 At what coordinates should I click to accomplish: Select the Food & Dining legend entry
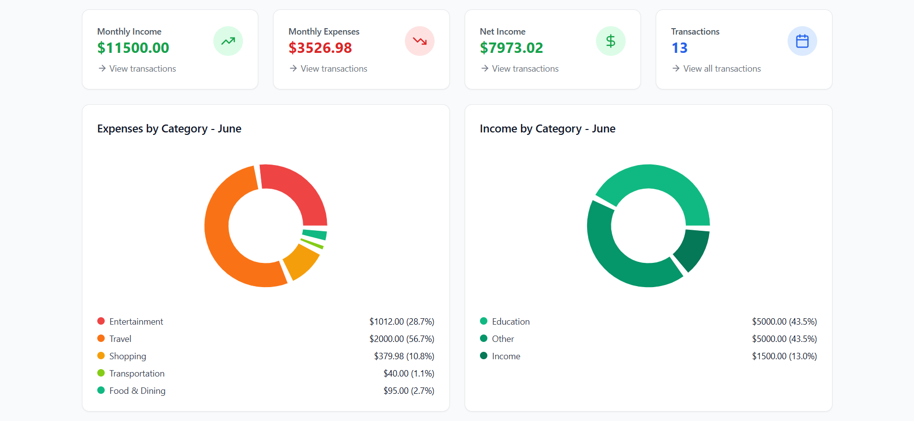pos(266,390)
